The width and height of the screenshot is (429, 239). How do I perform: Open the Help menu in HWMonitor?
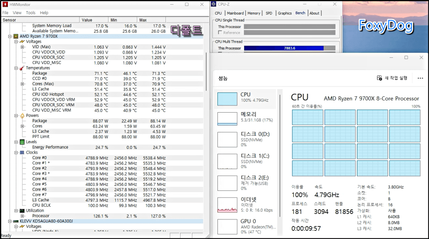44,13
